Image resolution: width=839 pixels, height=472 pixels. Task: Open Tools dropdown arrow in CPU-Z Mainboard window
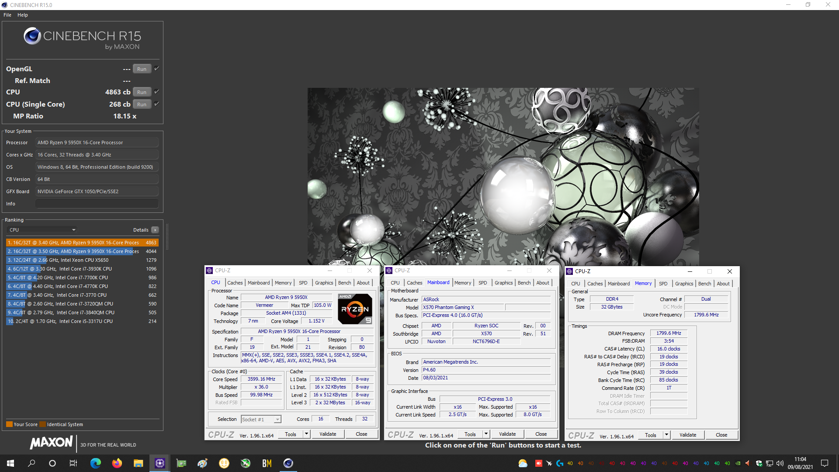click(x=486, y=434)
